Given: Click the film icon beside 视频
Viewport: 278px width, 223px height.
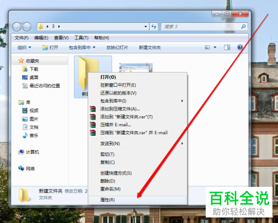Looking at the screenshot, I should 25,111.
